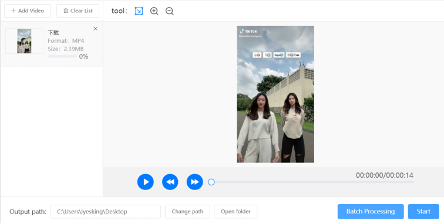The width and height of the screenshot is (444, 224).
Task: Click the Size: 2.39MB text
Action: pos(66,49)
